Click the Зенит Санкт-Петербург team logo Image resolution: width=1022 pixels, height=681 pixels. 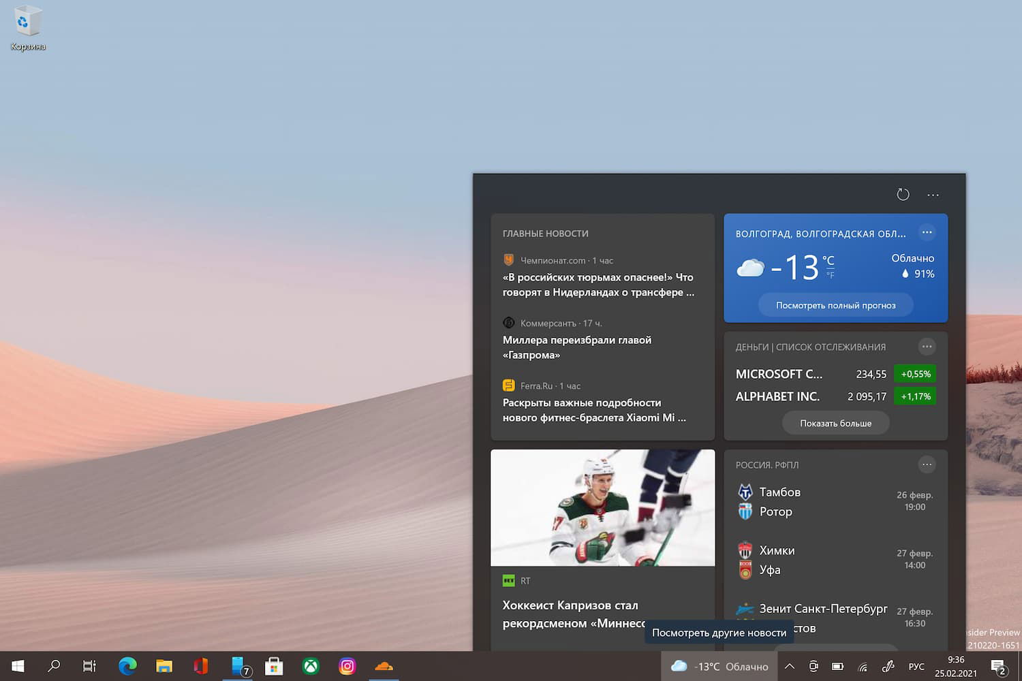(x=745, y=609)
